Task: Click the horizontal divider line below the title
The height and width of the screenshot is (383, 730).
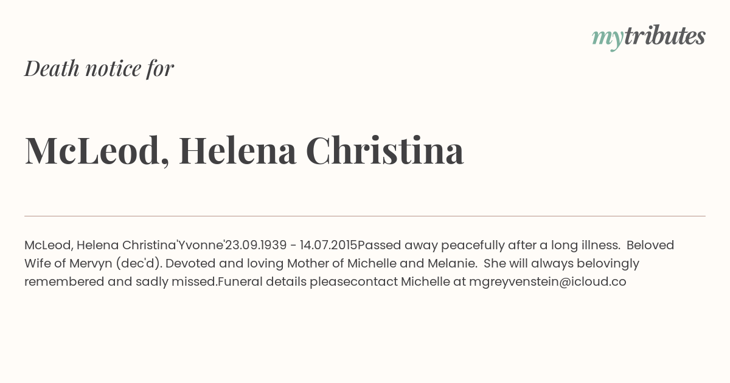Action: point(365,216)
